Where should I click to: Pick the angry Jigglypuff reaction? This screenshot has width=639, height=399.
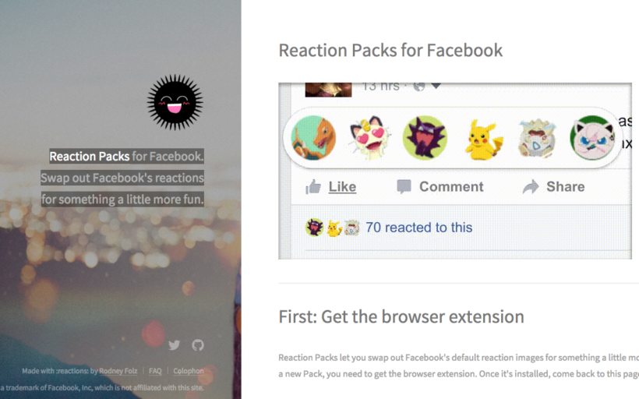[x=592, y=138]
